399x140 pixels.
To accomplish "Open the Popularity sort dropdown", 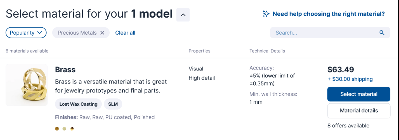I will 26,33.
